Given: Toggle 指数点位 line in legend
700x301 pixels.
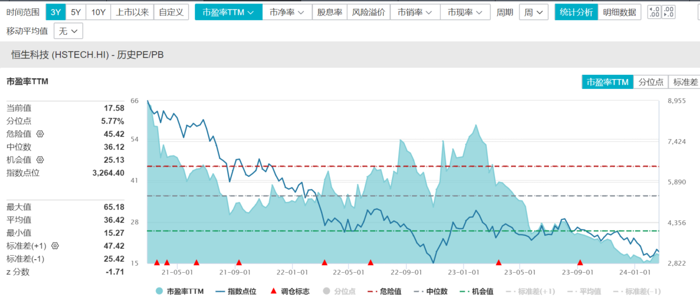Looking at the screenshot, I should tap(235, 292).
